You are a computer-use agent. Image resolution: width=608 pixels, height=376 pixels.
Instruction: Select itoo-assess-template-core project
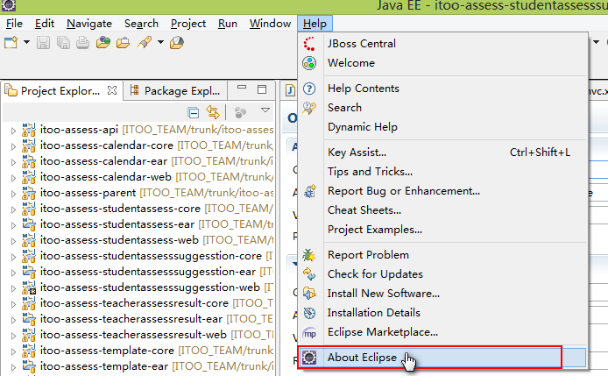107,351
